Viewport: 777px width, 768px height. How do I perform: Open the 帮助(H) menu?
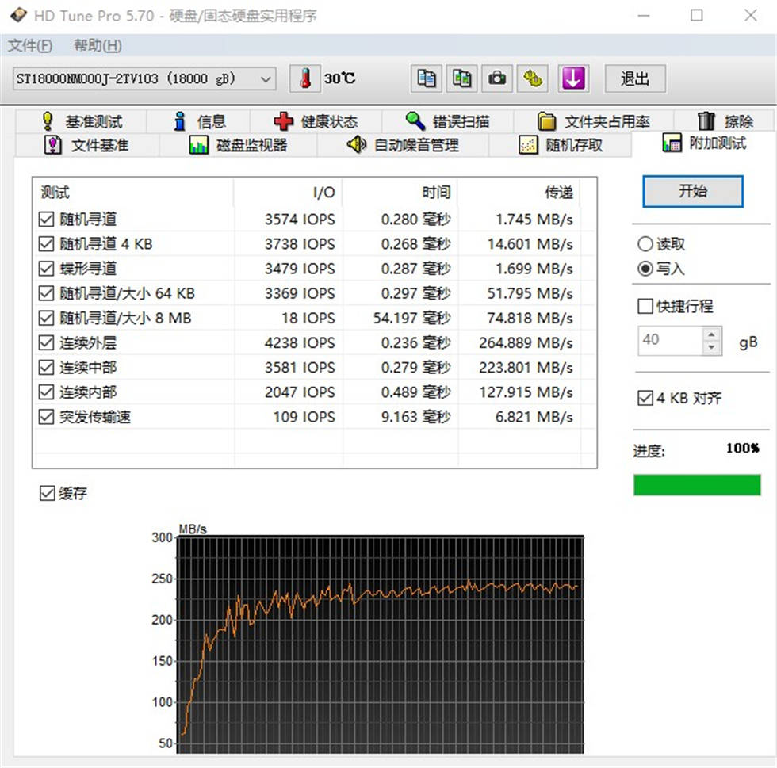tap(98, 46)
